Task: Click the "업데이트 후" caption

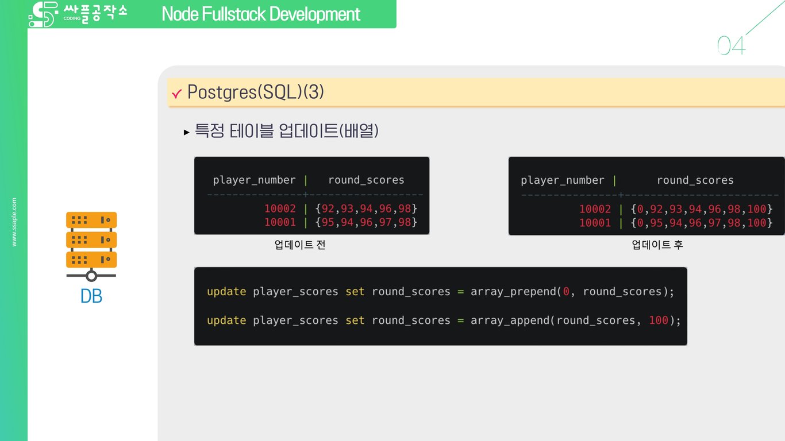Action: 657,245
